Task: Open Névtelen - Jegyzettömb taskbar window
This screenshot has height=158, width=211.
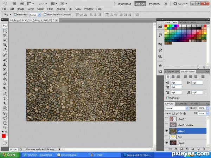Action: point(38,155)
